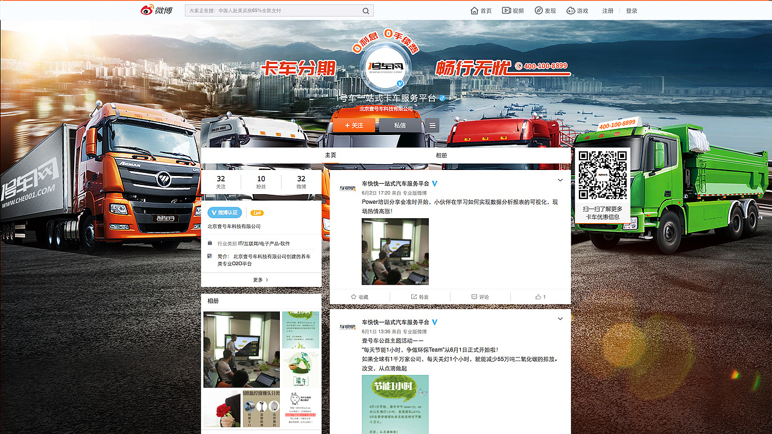Click the Lv4 level badge
Image resolution: width=772 pixels, height=434 pixels.
257,213
